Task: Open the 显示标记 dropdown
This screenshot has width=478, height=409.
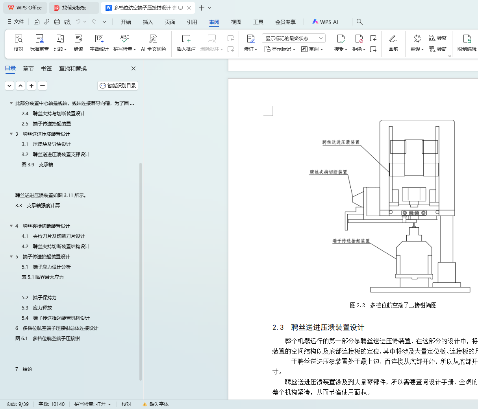Action: tap(280, 49)
